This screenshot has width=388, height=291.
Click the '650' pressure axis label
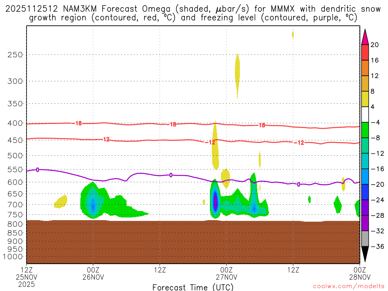[x=15, y=194]
